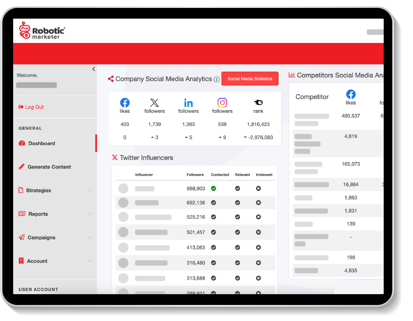Mark the 988,903 influencer as Irrelevant
The image size is (413, 321).
259,188
